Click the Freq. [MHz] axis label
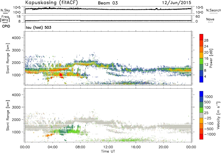 coord(5,19)
